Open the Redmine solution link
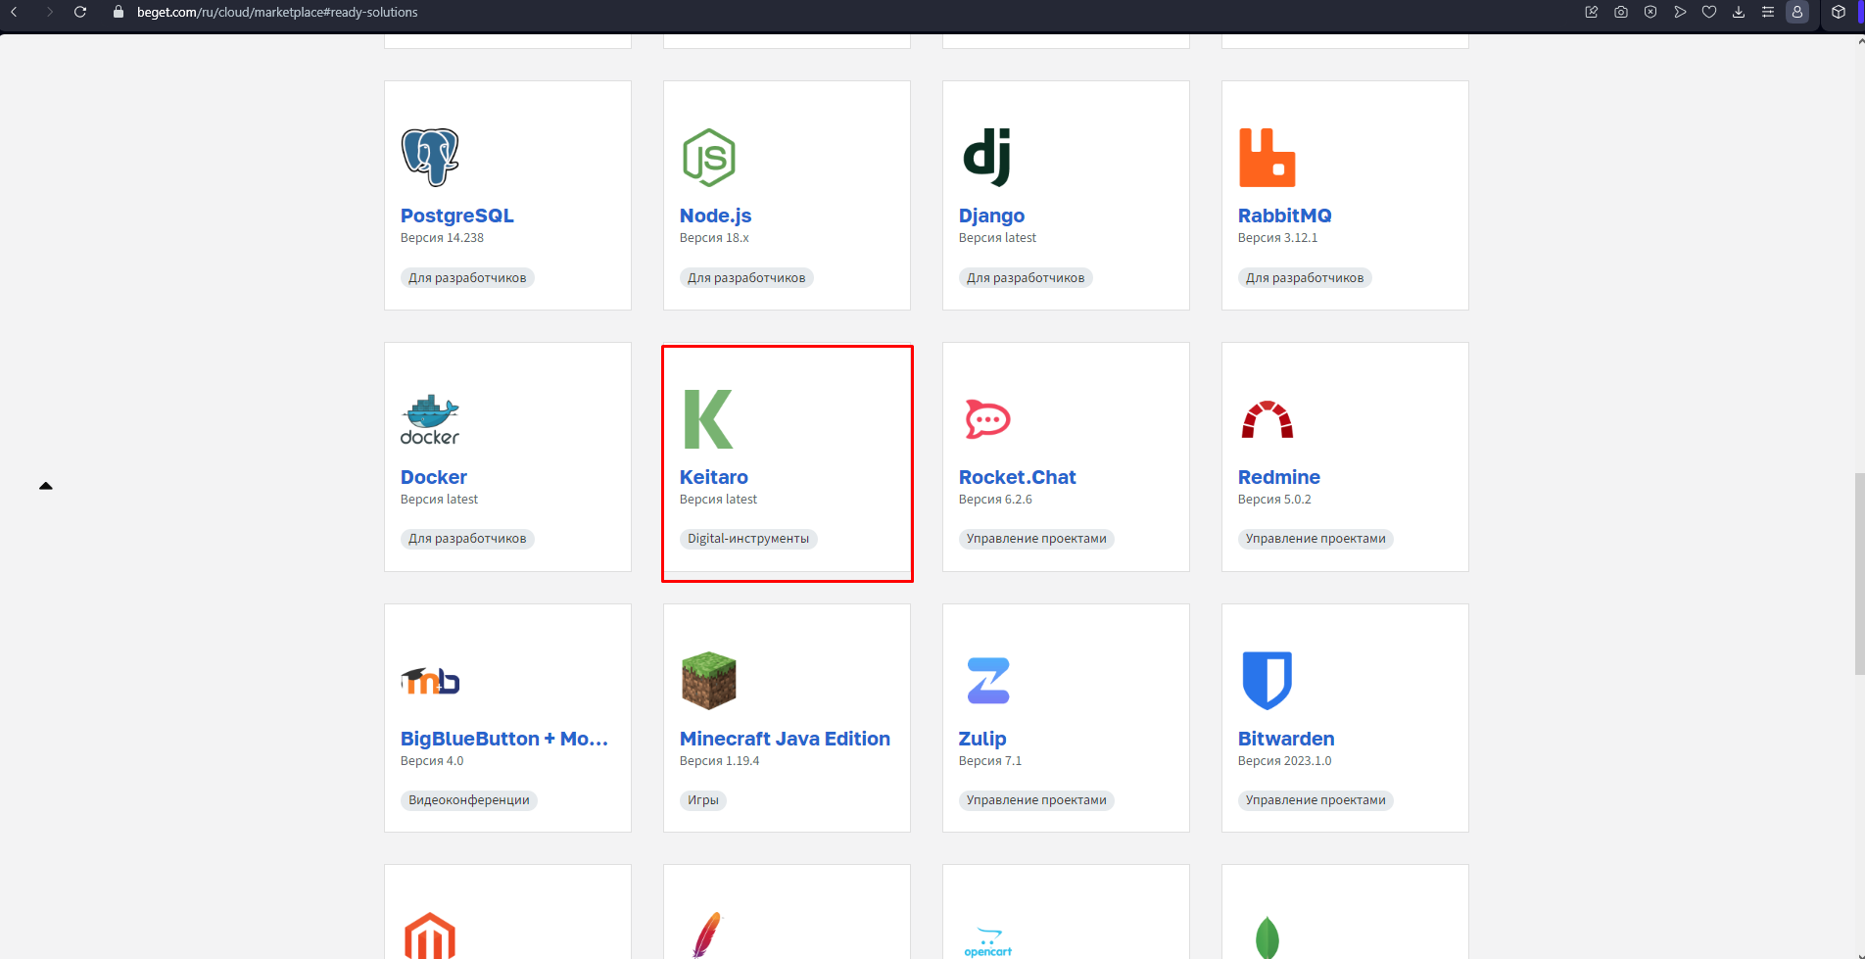Image resolution: width=1865 pixels, height=959 pixels. click(x=1279, y=477)
